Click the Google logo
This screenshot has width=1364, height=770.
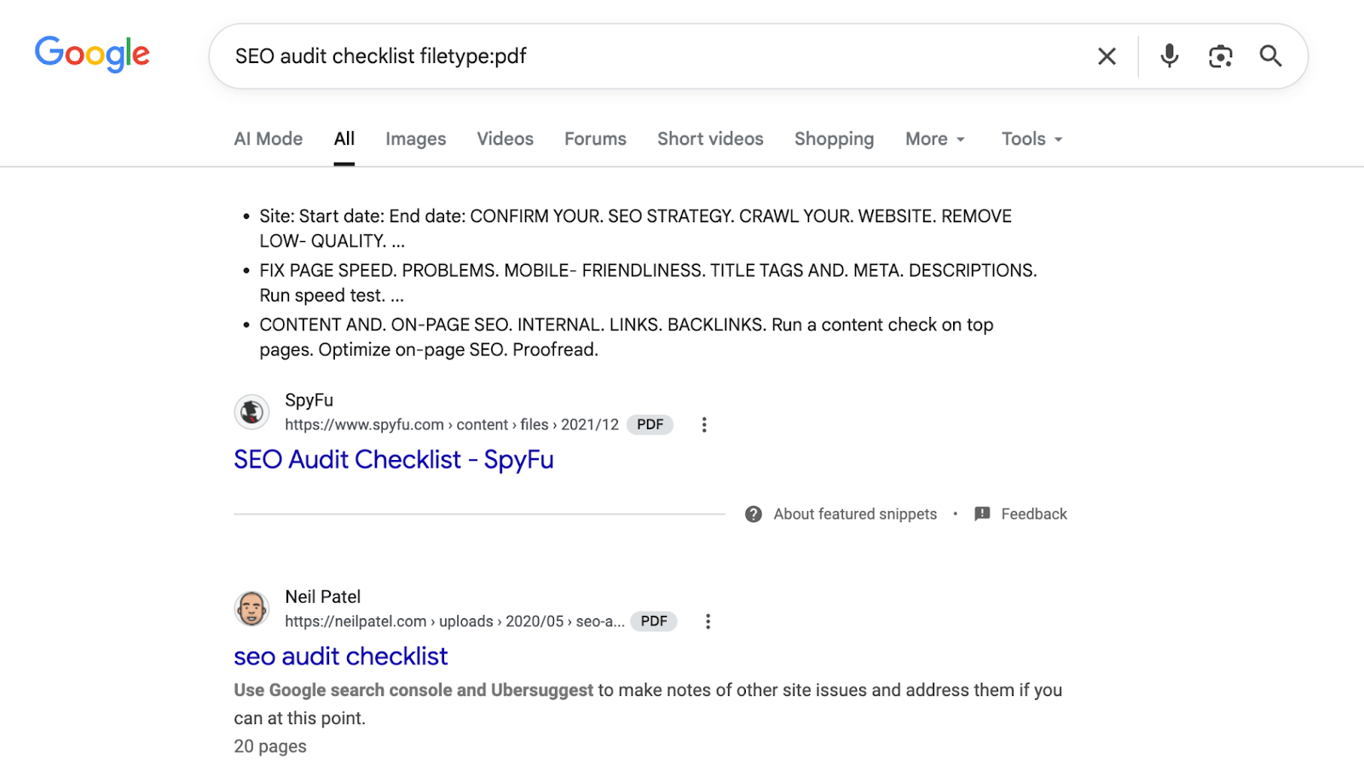pyautogui.click(x=92, y=55)
